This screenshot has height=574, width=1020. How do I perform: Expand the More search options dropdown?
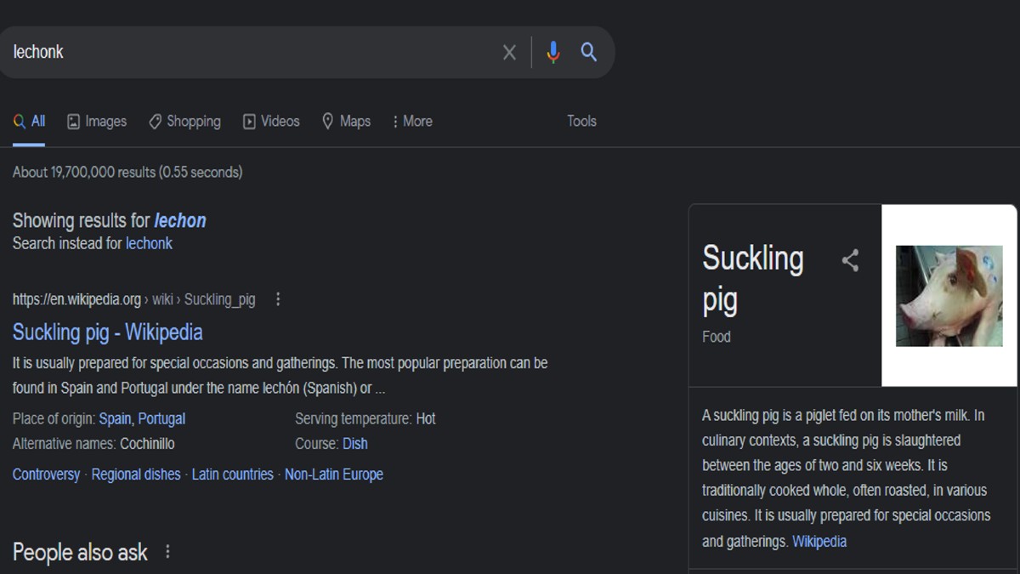point(412,122)
